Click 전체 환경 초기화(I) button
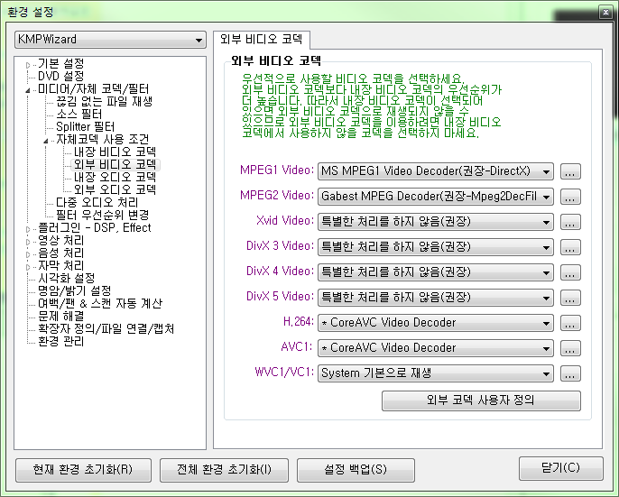Screen dimensions: 619x497 click(x=224, y=470)
